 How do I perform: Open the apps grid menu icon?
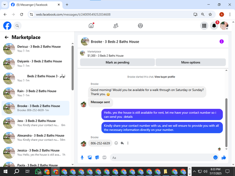pyautogui.click(x=204, y=26)
